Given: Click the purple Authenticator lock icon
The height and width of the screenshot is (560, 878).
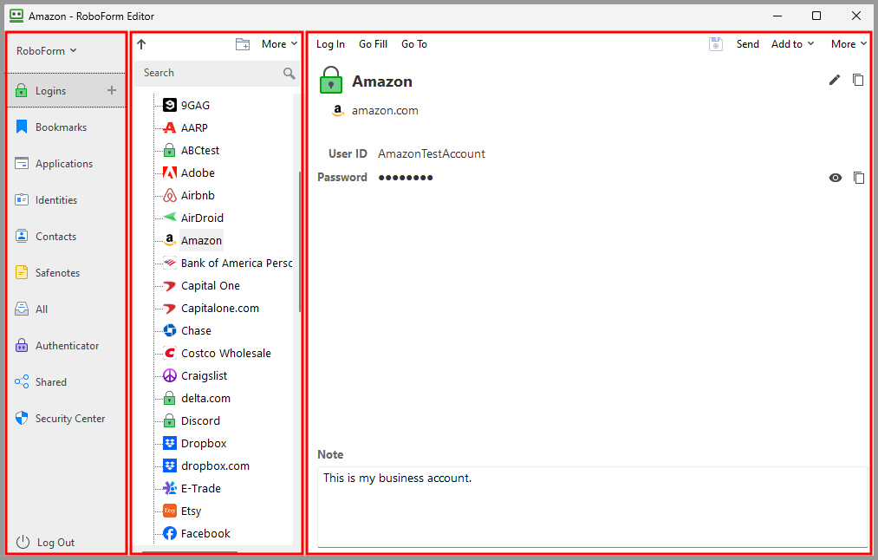Looking at the screenshot, I should tap(22, 345).
